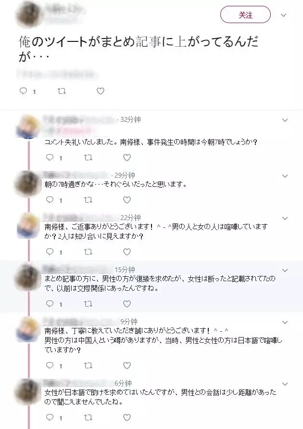
Task: Like the highlighted 15分钟 reply
Action: [127, 304]
